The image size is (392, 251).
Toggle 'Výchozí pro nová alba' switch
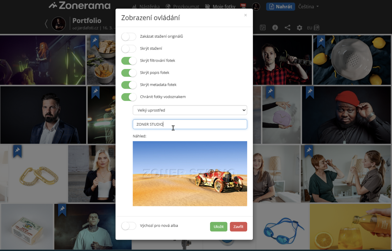click(x=129, y=226)
